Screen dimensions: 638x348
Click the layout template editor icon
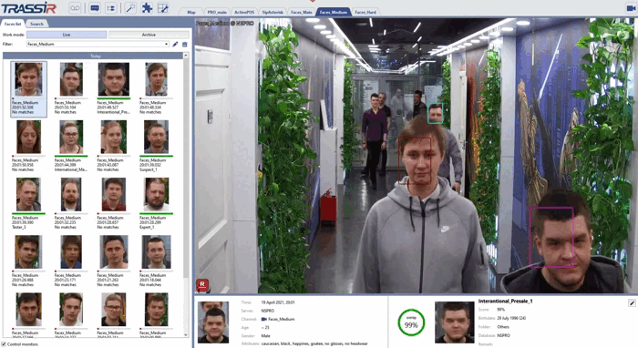pos(163,7)
